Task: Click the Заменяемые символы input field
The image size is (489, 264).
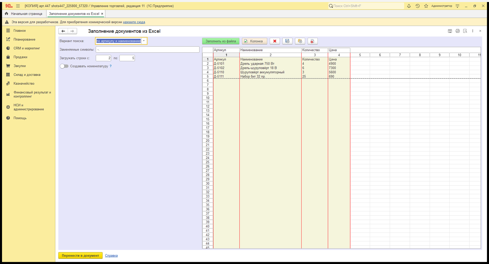Action: pos(147,50)
